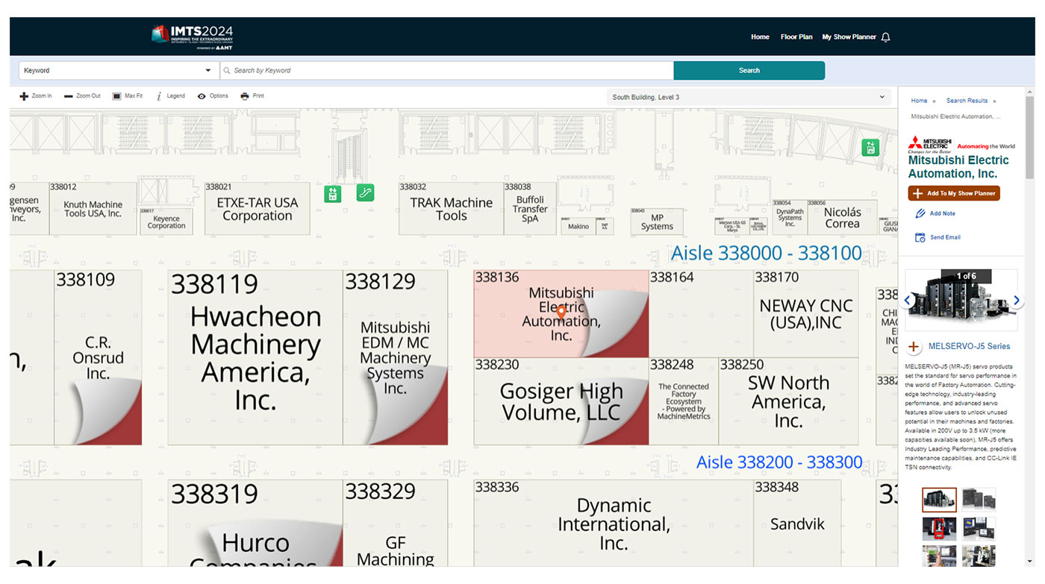Select the red machine thumbnail in second row
1045x584 pixels.
coord(939,529)
